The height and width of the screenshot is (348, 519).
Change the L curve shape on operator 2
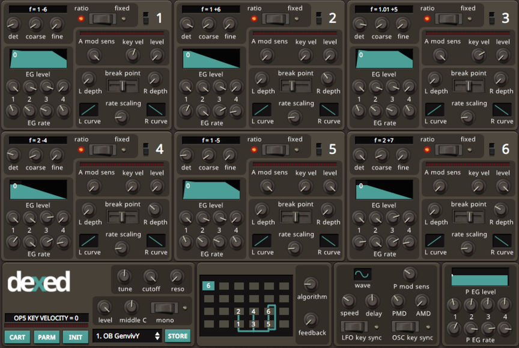pos(262,110)
